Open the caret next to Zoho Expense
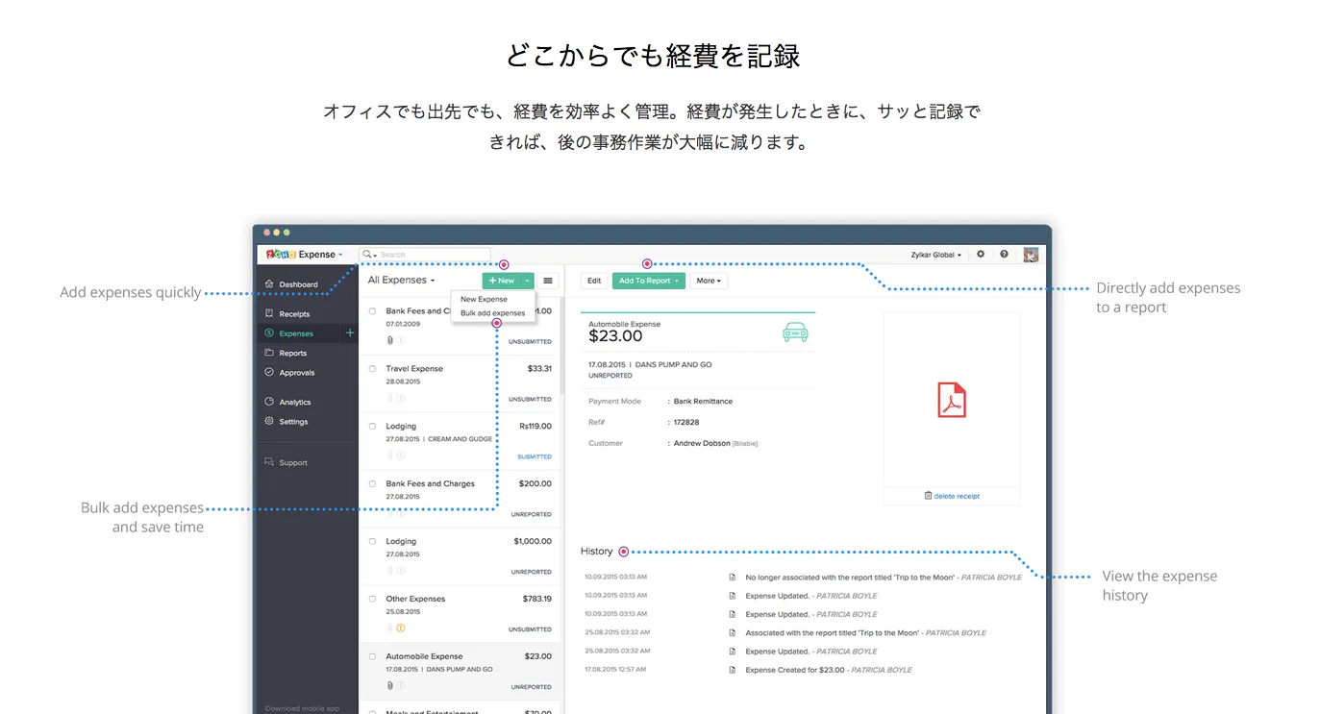 [340, 256]
